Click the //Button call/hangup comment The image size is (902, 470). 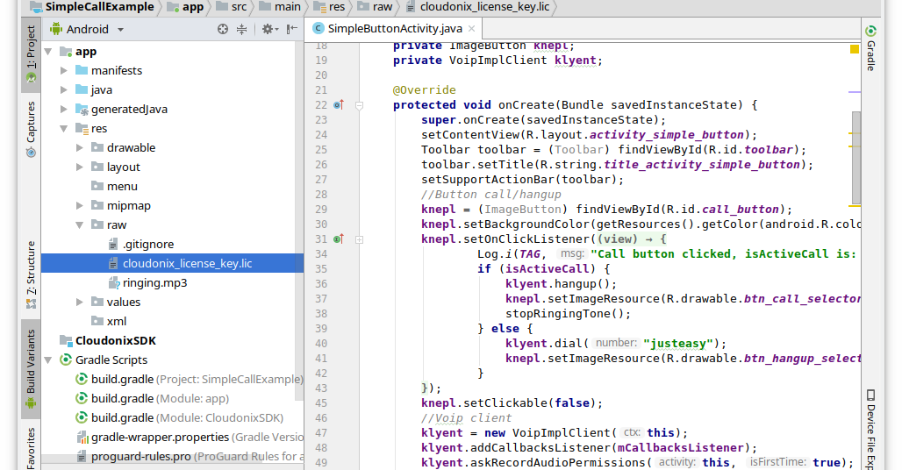coord(490,194)
